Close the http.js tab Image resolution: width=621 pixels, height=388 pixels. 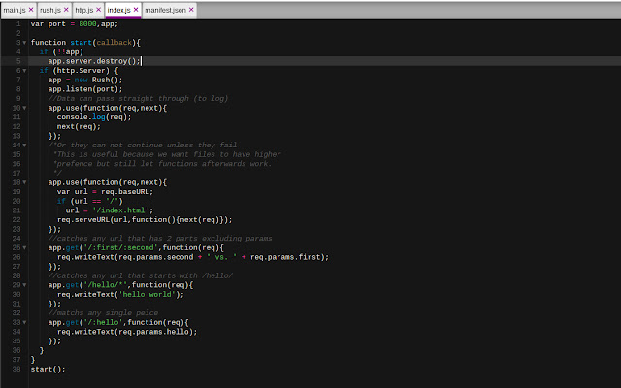pos(99,10)
